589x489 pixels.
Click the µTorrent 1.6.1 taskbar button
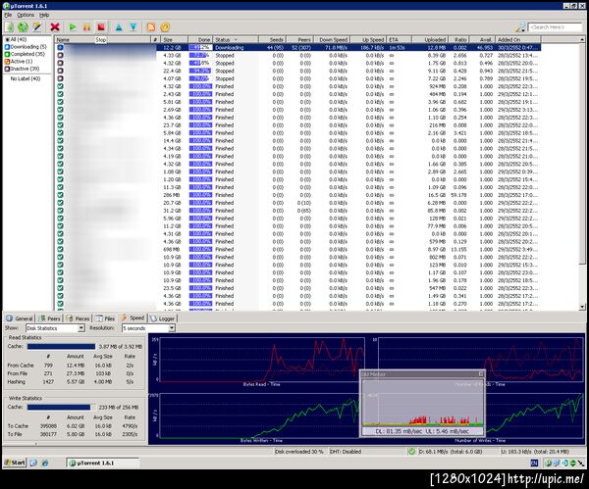pyautogui.click(x=102, y=464)
